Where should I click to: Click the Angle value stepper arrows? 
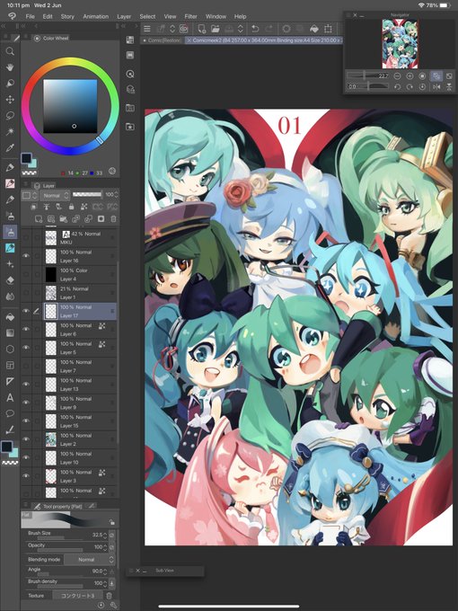click(105, 571)
